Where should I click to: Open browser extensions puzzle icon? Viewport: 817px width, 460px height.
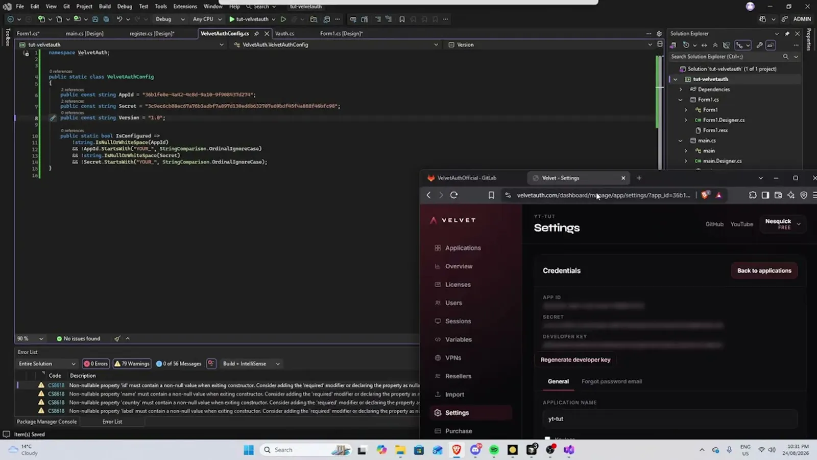(x=753, y=195)
